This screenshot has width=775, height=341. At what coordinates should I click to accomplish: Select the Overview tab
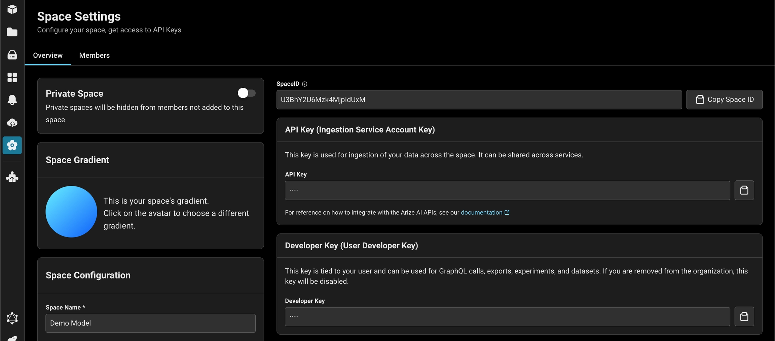point(48,55)
